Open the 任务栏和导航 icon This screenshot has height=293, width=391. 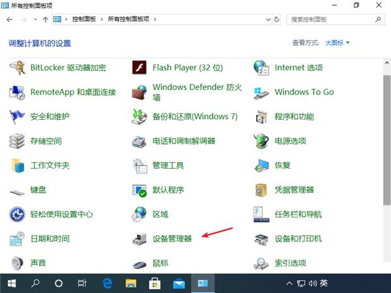(261, 214)
